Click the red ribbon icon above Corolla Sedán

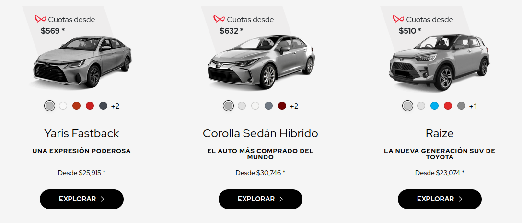pyautogui.click(x=219, y=19)
